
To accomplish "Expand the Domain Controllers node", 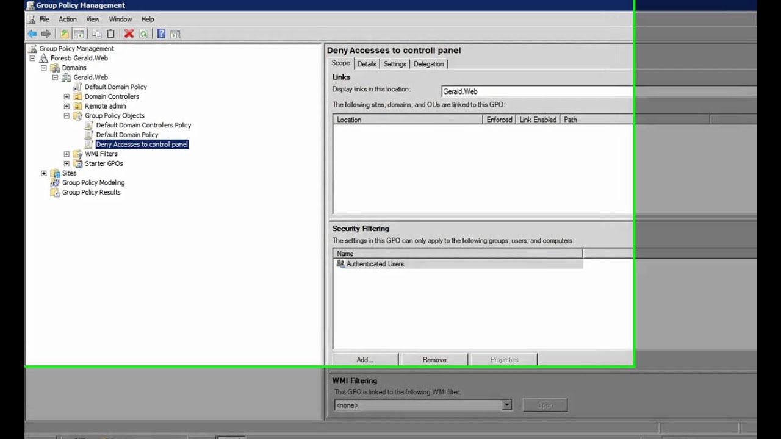I will pyautogui.click(x=67, y=96).
